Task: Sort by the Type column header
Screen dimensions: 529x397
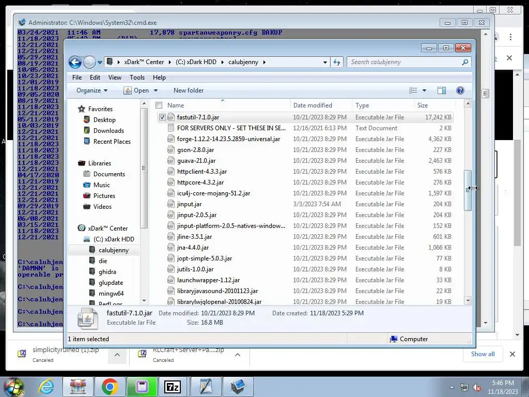Action: pyautogui.click(x=383, y=105)
